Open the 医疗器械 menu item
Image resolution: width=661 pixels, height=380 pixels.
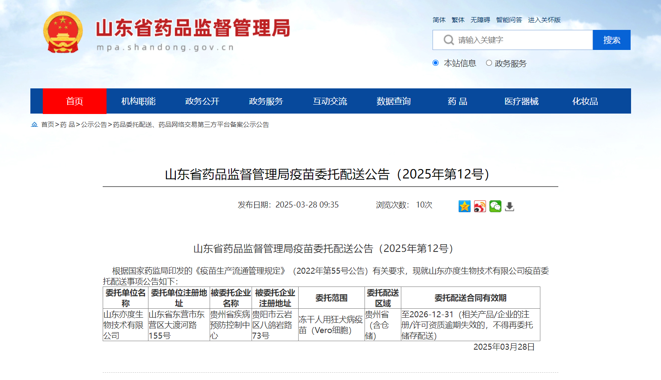[x=521, y=101]
